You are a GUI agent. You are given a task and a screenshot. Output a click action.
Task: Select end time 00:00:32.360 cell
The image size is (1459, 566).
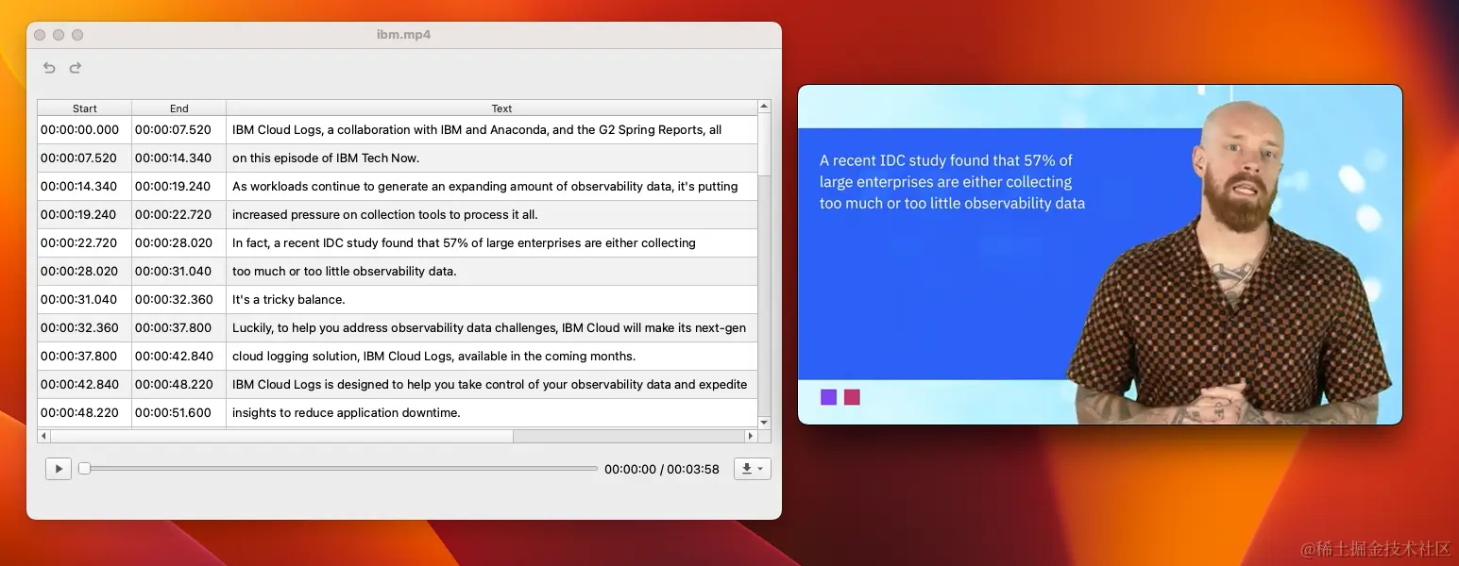click(179, 299)
